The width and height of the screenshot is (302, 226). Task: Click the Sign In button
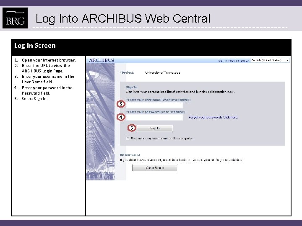pos(155,128)
